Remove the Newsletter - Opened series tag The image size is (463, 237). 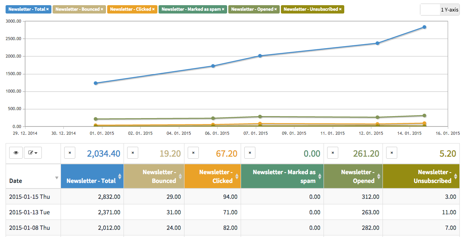[x=275, y=10]
